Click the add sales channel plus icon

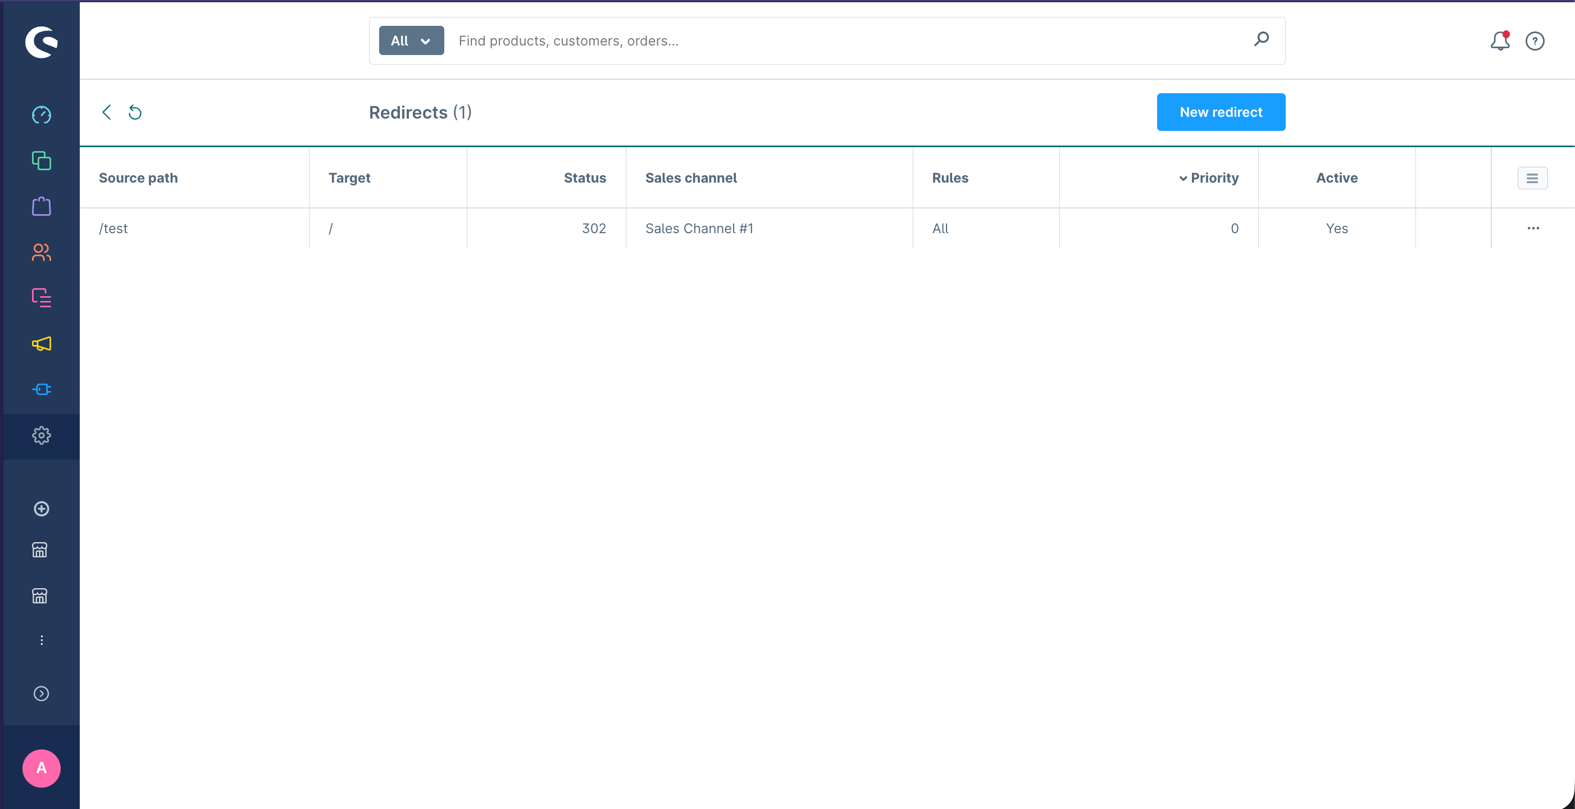[x=41, y=509]
